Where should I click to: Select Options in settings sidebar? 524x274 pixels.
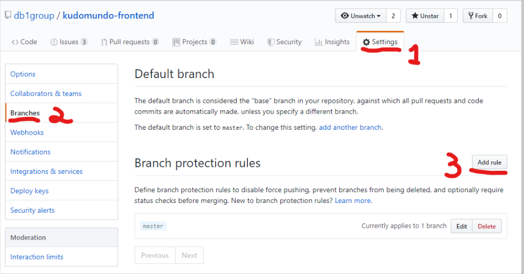click(x=61, y=74)
